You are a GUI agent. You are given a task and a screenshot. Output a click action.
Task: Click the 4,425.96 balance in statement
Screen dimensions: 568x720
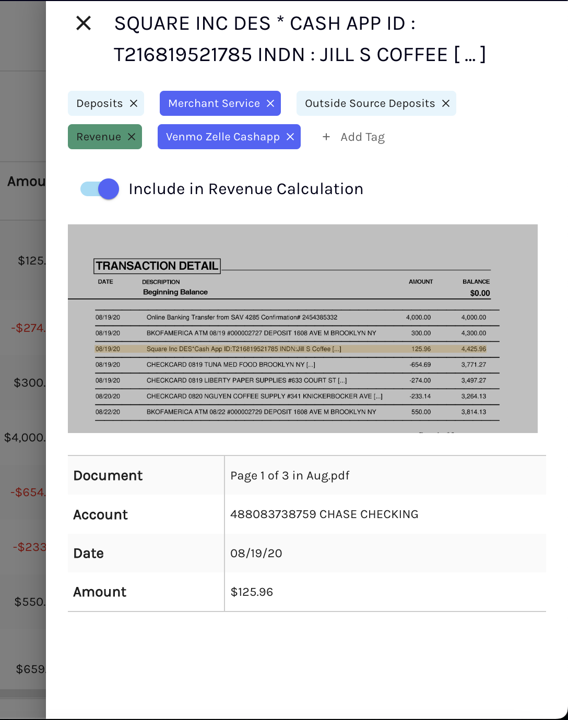pyautogui.click(x=474, y=349)
